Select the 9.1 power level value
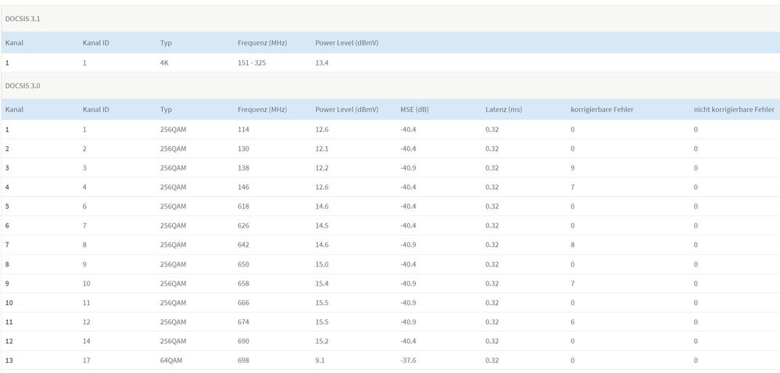This screenshot has width=780, height=373. [320, 360]
